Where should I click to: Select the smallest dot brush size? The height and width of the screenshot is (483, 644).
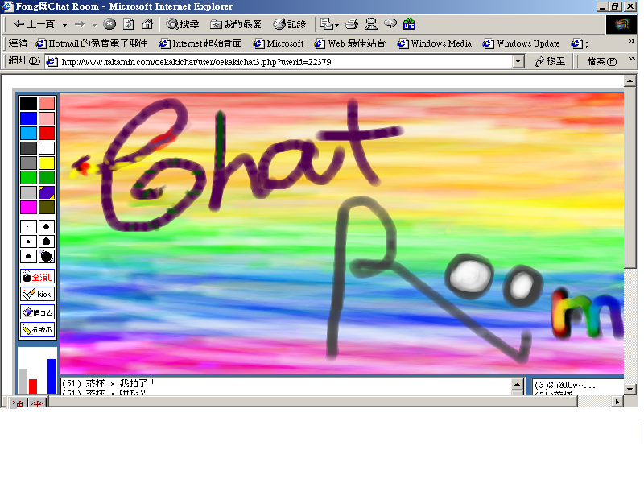click(x=28, y=227)
